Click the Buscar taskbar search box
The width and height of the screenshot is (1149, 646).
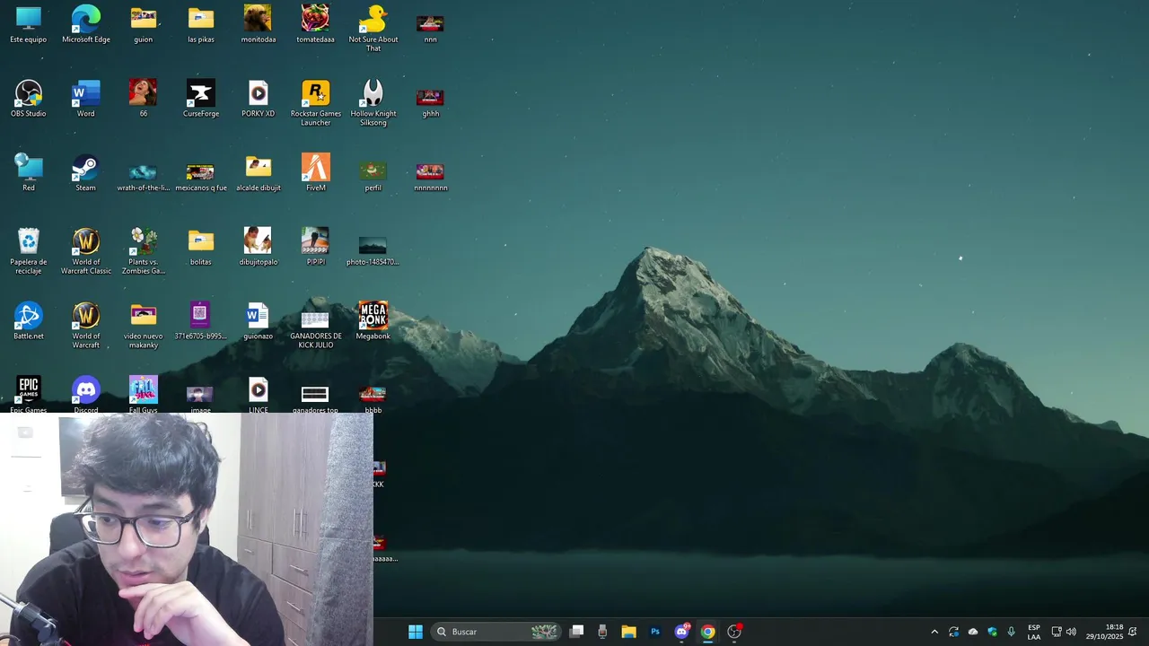click(x=496, y=632)
